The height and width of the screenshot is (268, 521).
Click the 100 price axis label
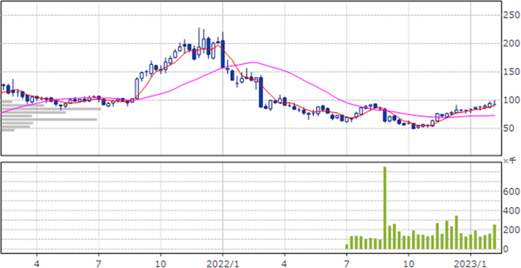(511, 100)
